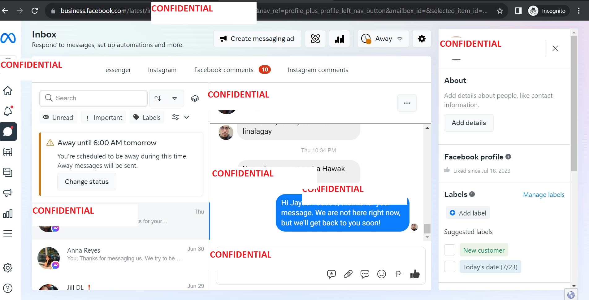Click the speech bubble with dots icon
Viewport: 589px width, 300px height.
[365, 274]
